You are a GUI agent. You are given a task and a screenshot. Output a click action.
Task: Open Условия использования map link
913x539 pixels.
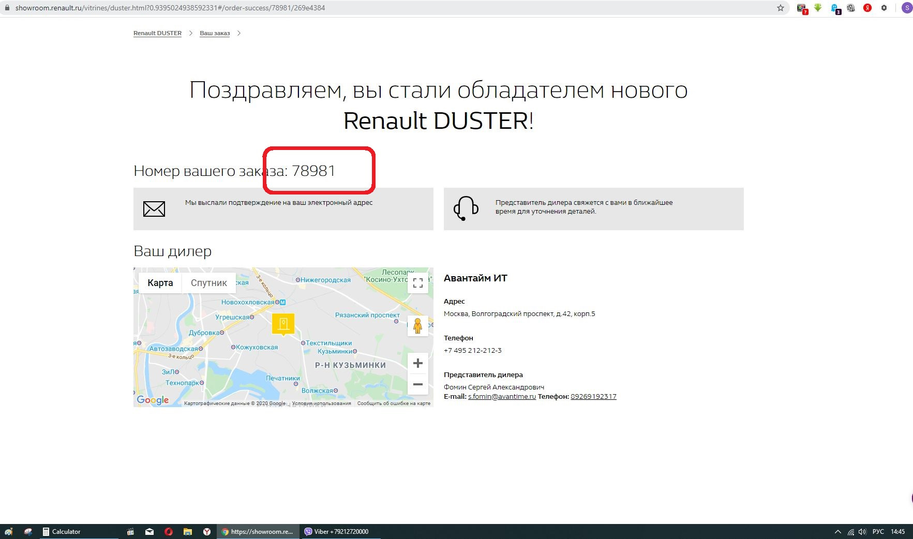pos(321,403)
